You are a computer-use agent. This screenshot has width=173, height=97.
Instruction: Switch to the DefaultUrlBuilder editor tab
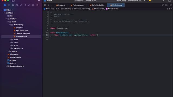97,5
